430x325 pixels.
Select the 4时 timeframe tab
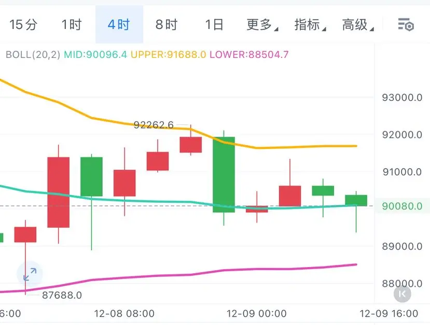[x=119, y=25]
